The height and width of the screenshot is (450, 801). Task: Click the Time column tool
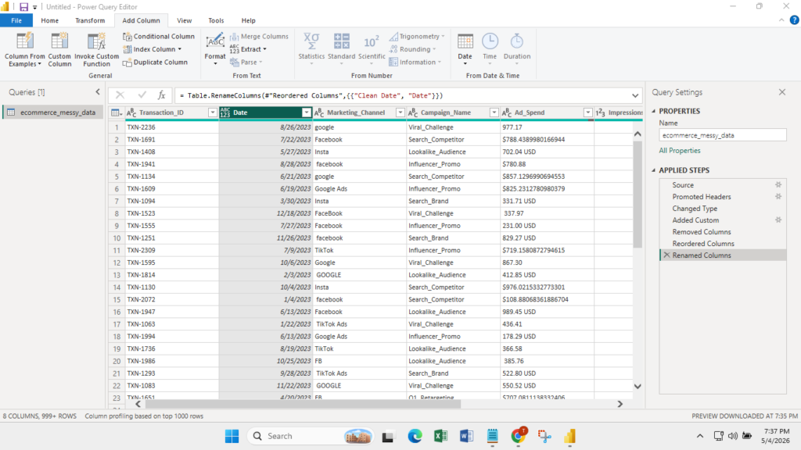(490, 49)
